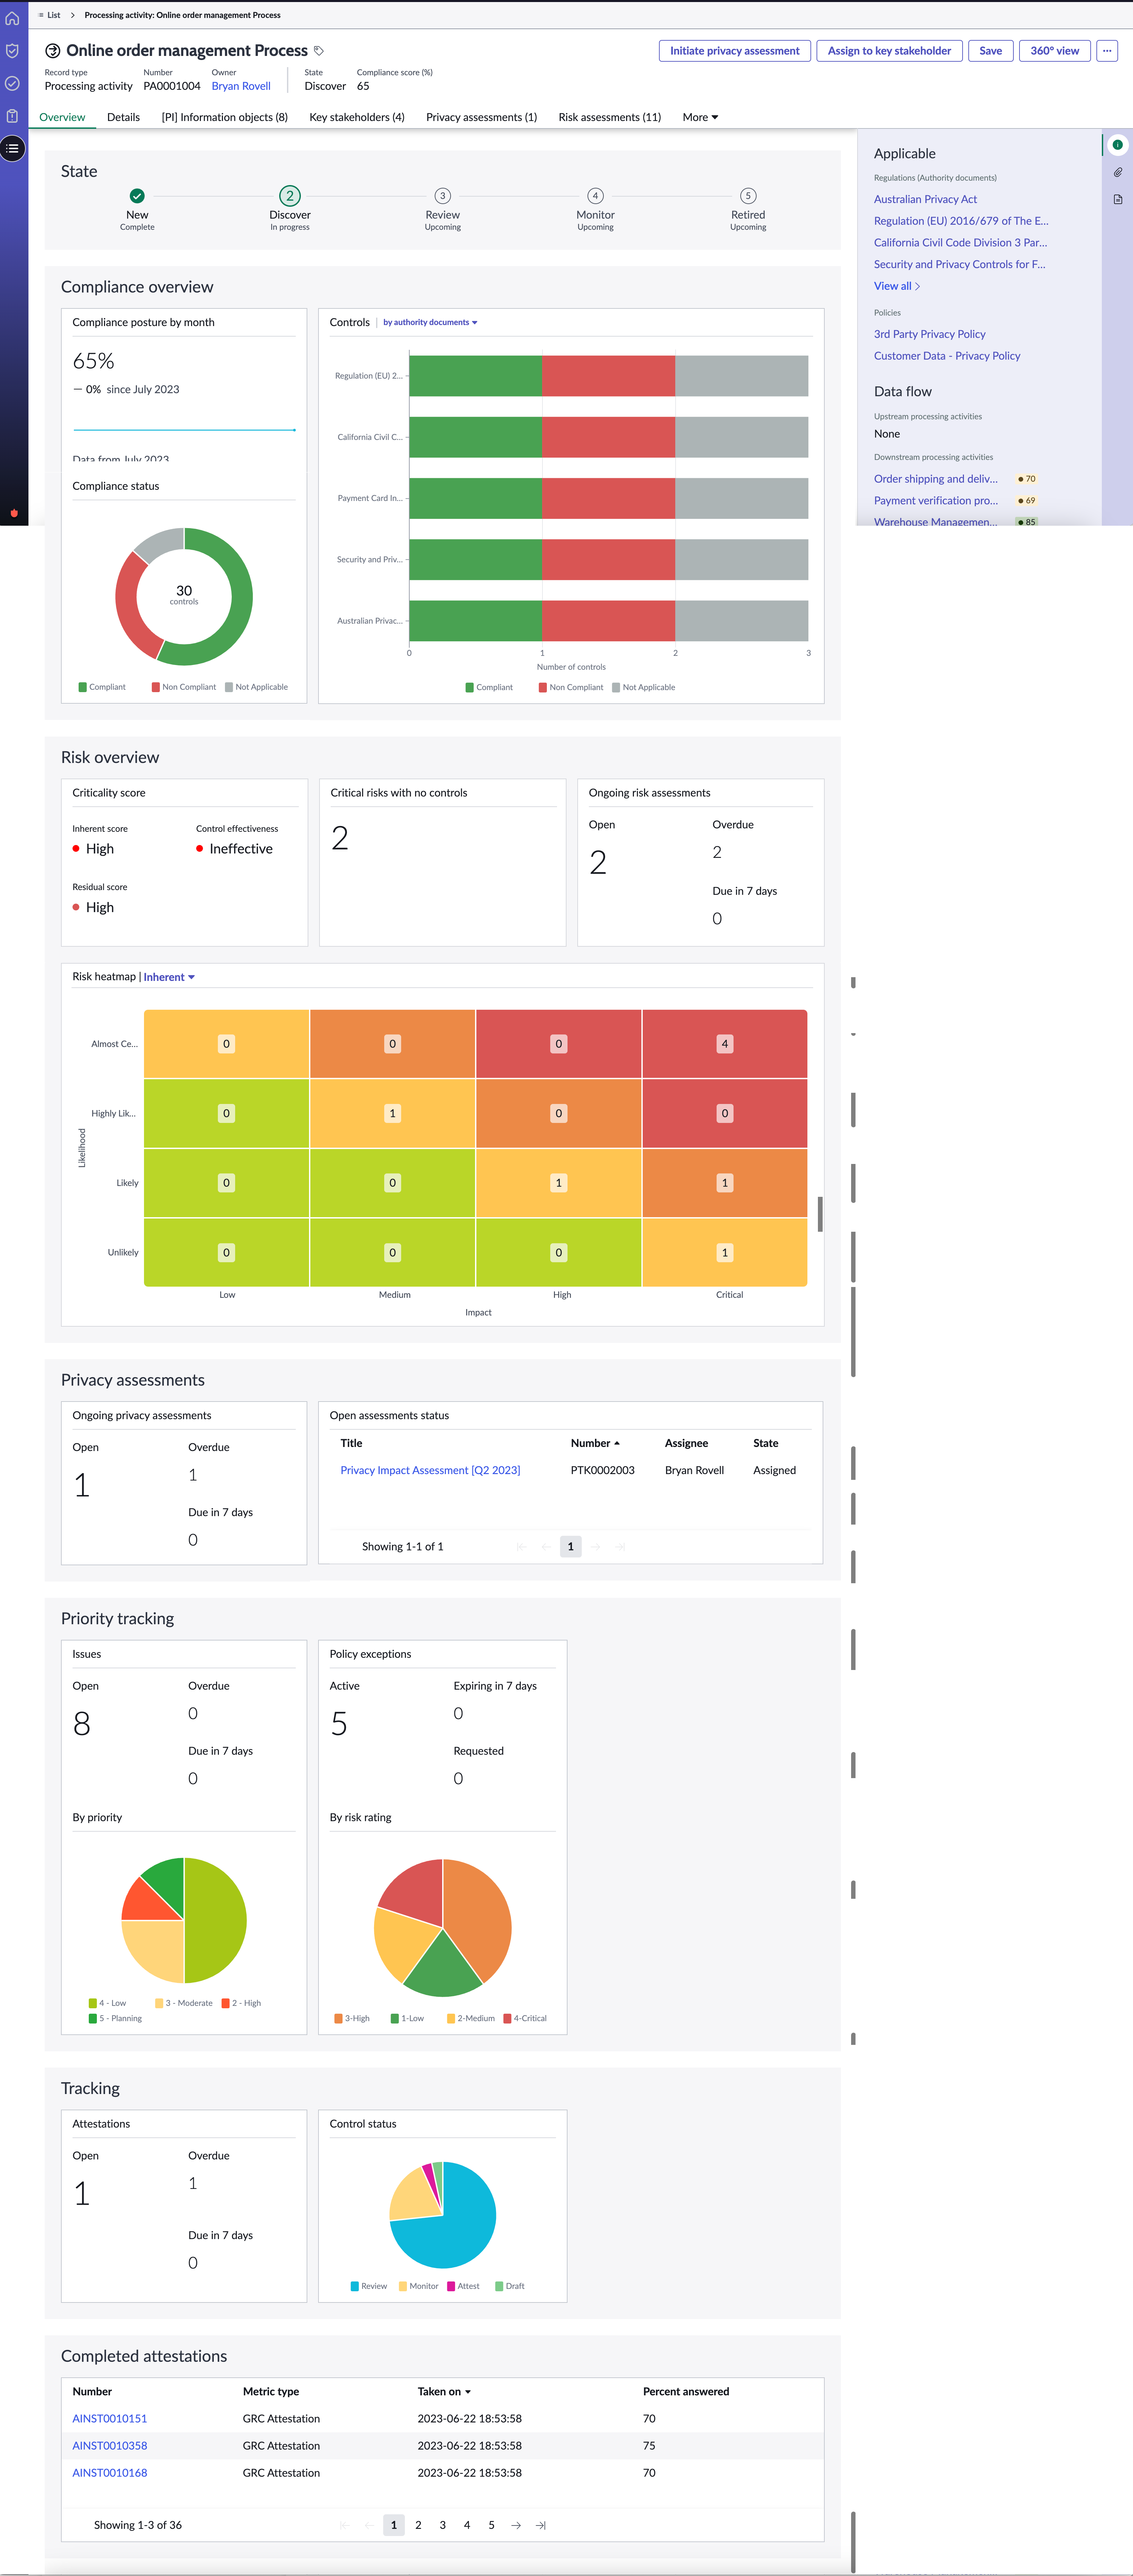Toggle 3-High legend in Policy exceptions pie
The image size is (1133, 2576).
point(352,2018)
